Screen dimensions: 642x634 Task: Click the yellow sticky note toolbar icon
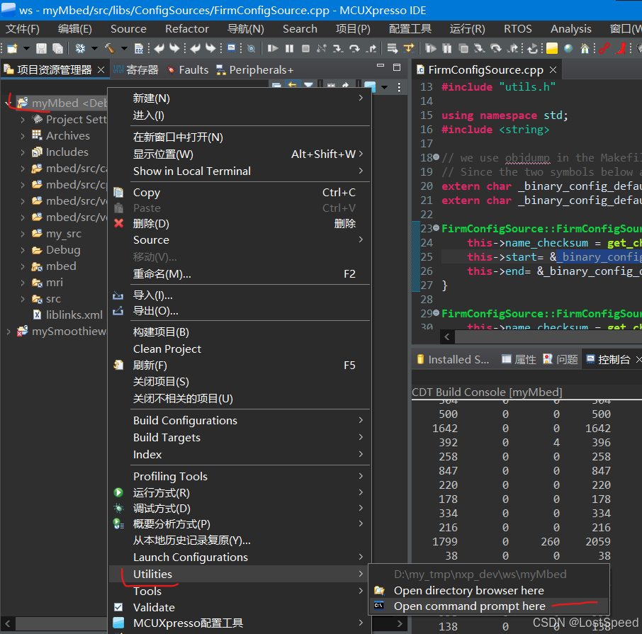551,48
